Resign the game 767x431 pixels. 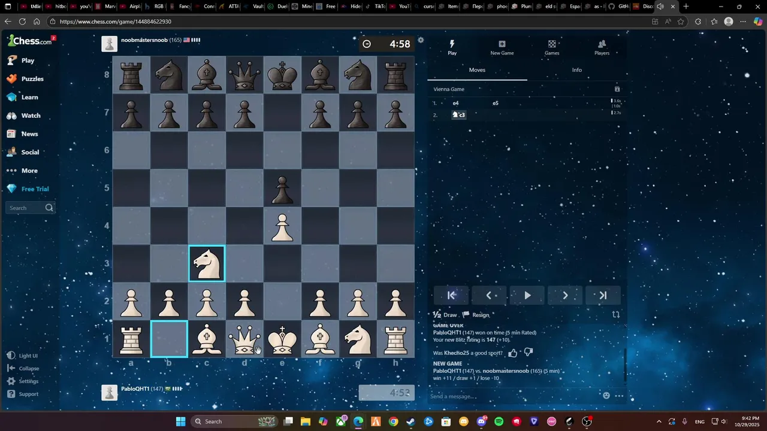click(476, 315)
